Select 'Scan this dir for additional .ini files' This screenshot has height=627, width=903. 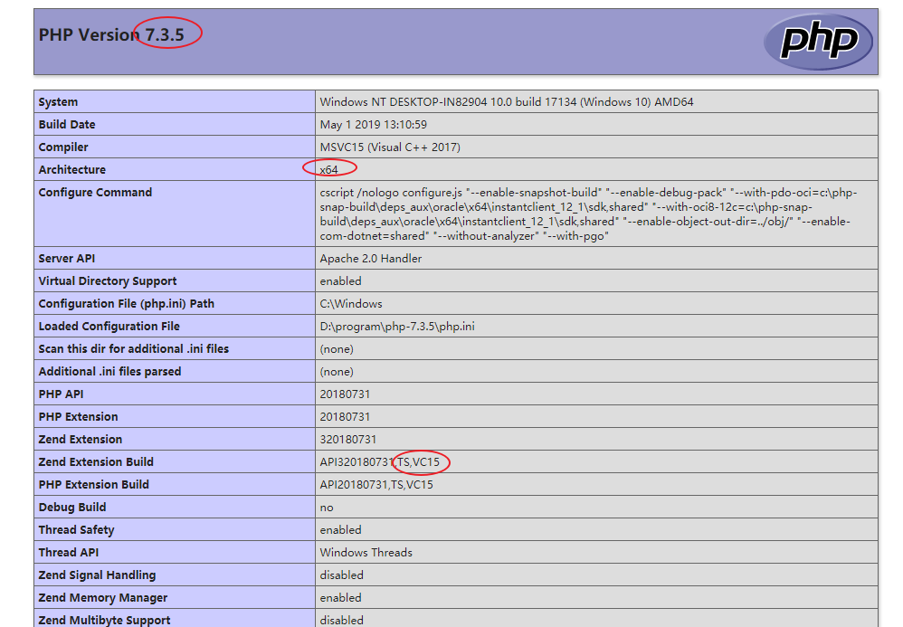pyautogui.click(x=134, y=349)
